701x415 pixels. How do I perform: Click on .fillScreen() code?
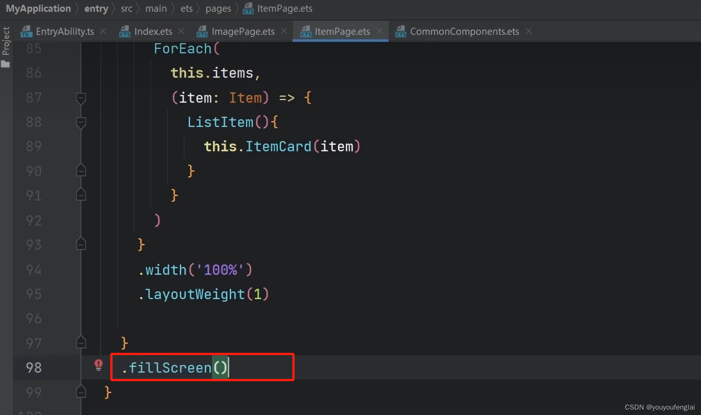tap(174, 368)
